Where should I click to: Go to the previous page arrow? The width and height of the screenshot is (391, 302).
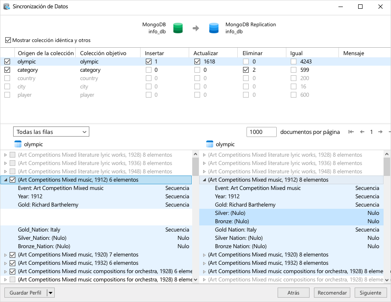[362, 132]
